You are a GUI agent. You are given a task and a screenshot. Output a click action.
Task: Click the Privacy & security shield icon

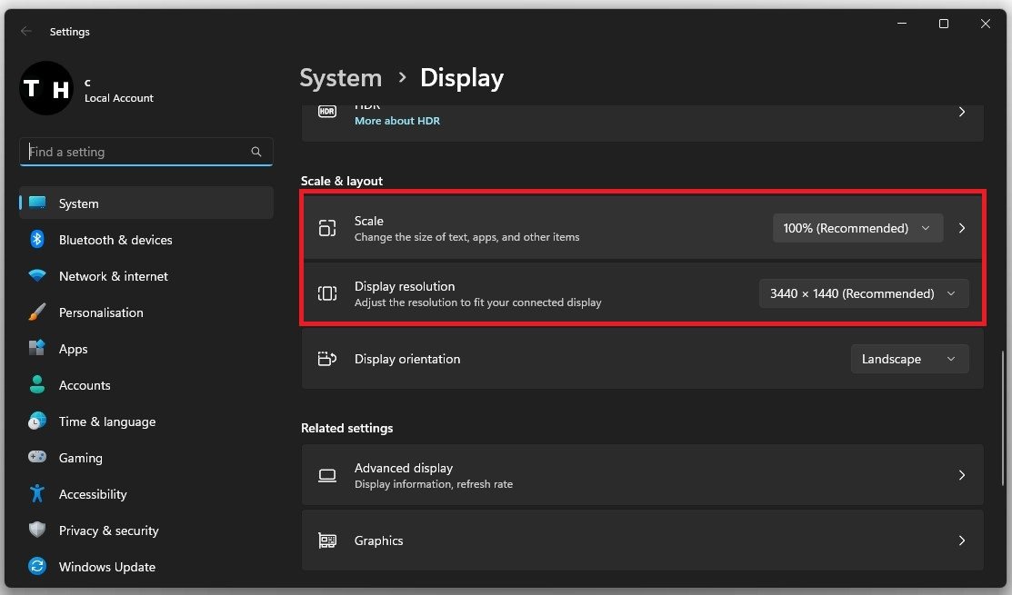[x=37, y=531]
